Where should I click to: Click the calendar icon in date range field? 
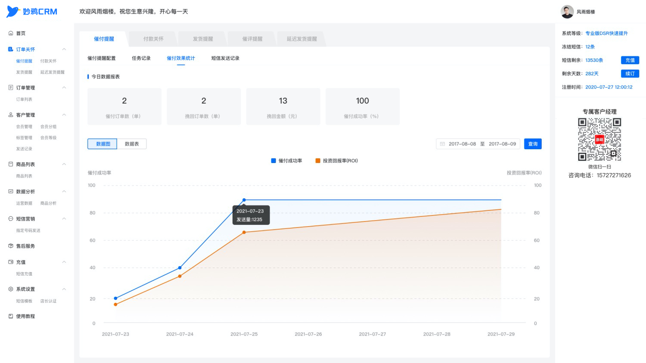click(442, 144)
